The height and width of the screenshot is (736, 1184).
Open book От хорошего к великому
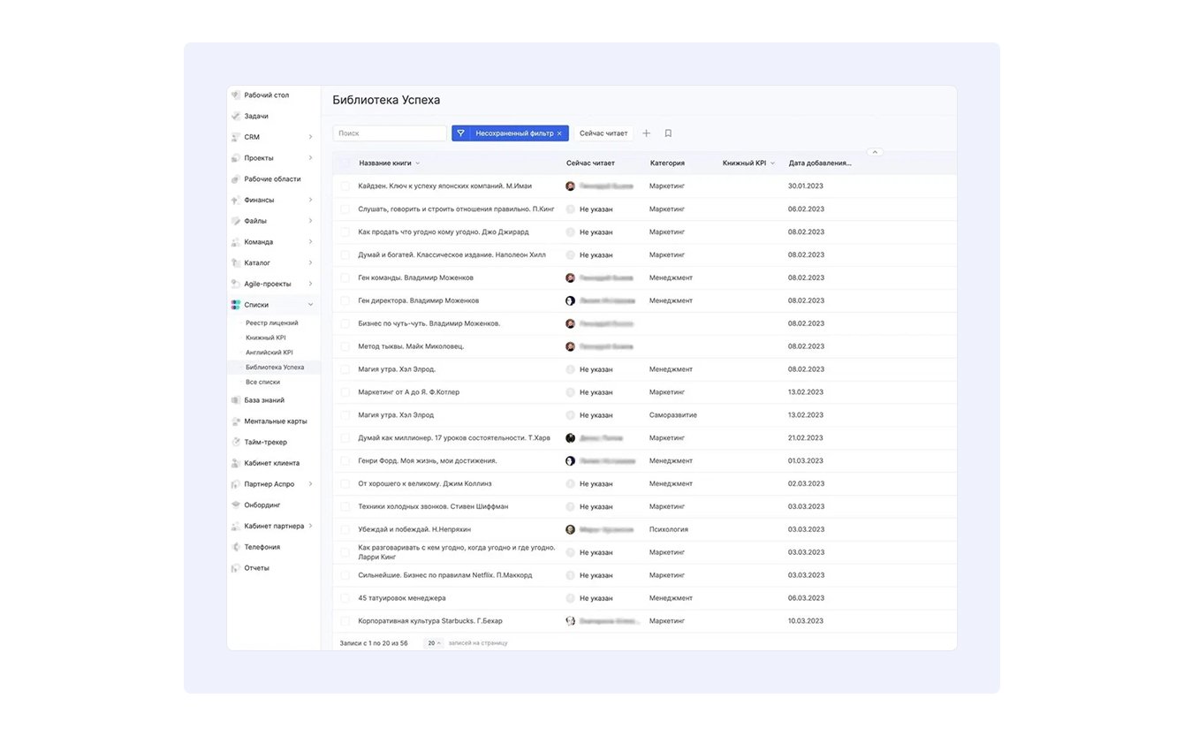(425, 484)
